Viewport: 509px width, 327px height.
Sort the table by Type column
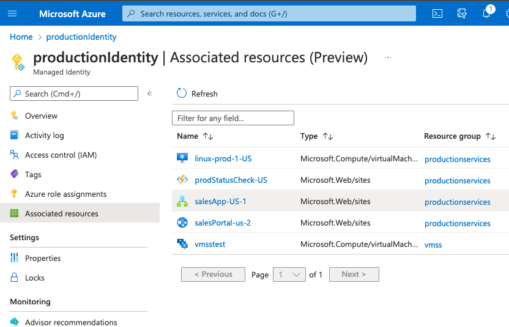coord(327,136)
